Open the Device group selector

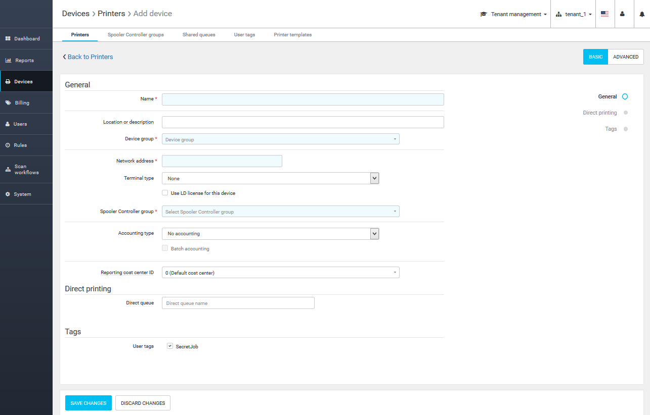(280, 139)
